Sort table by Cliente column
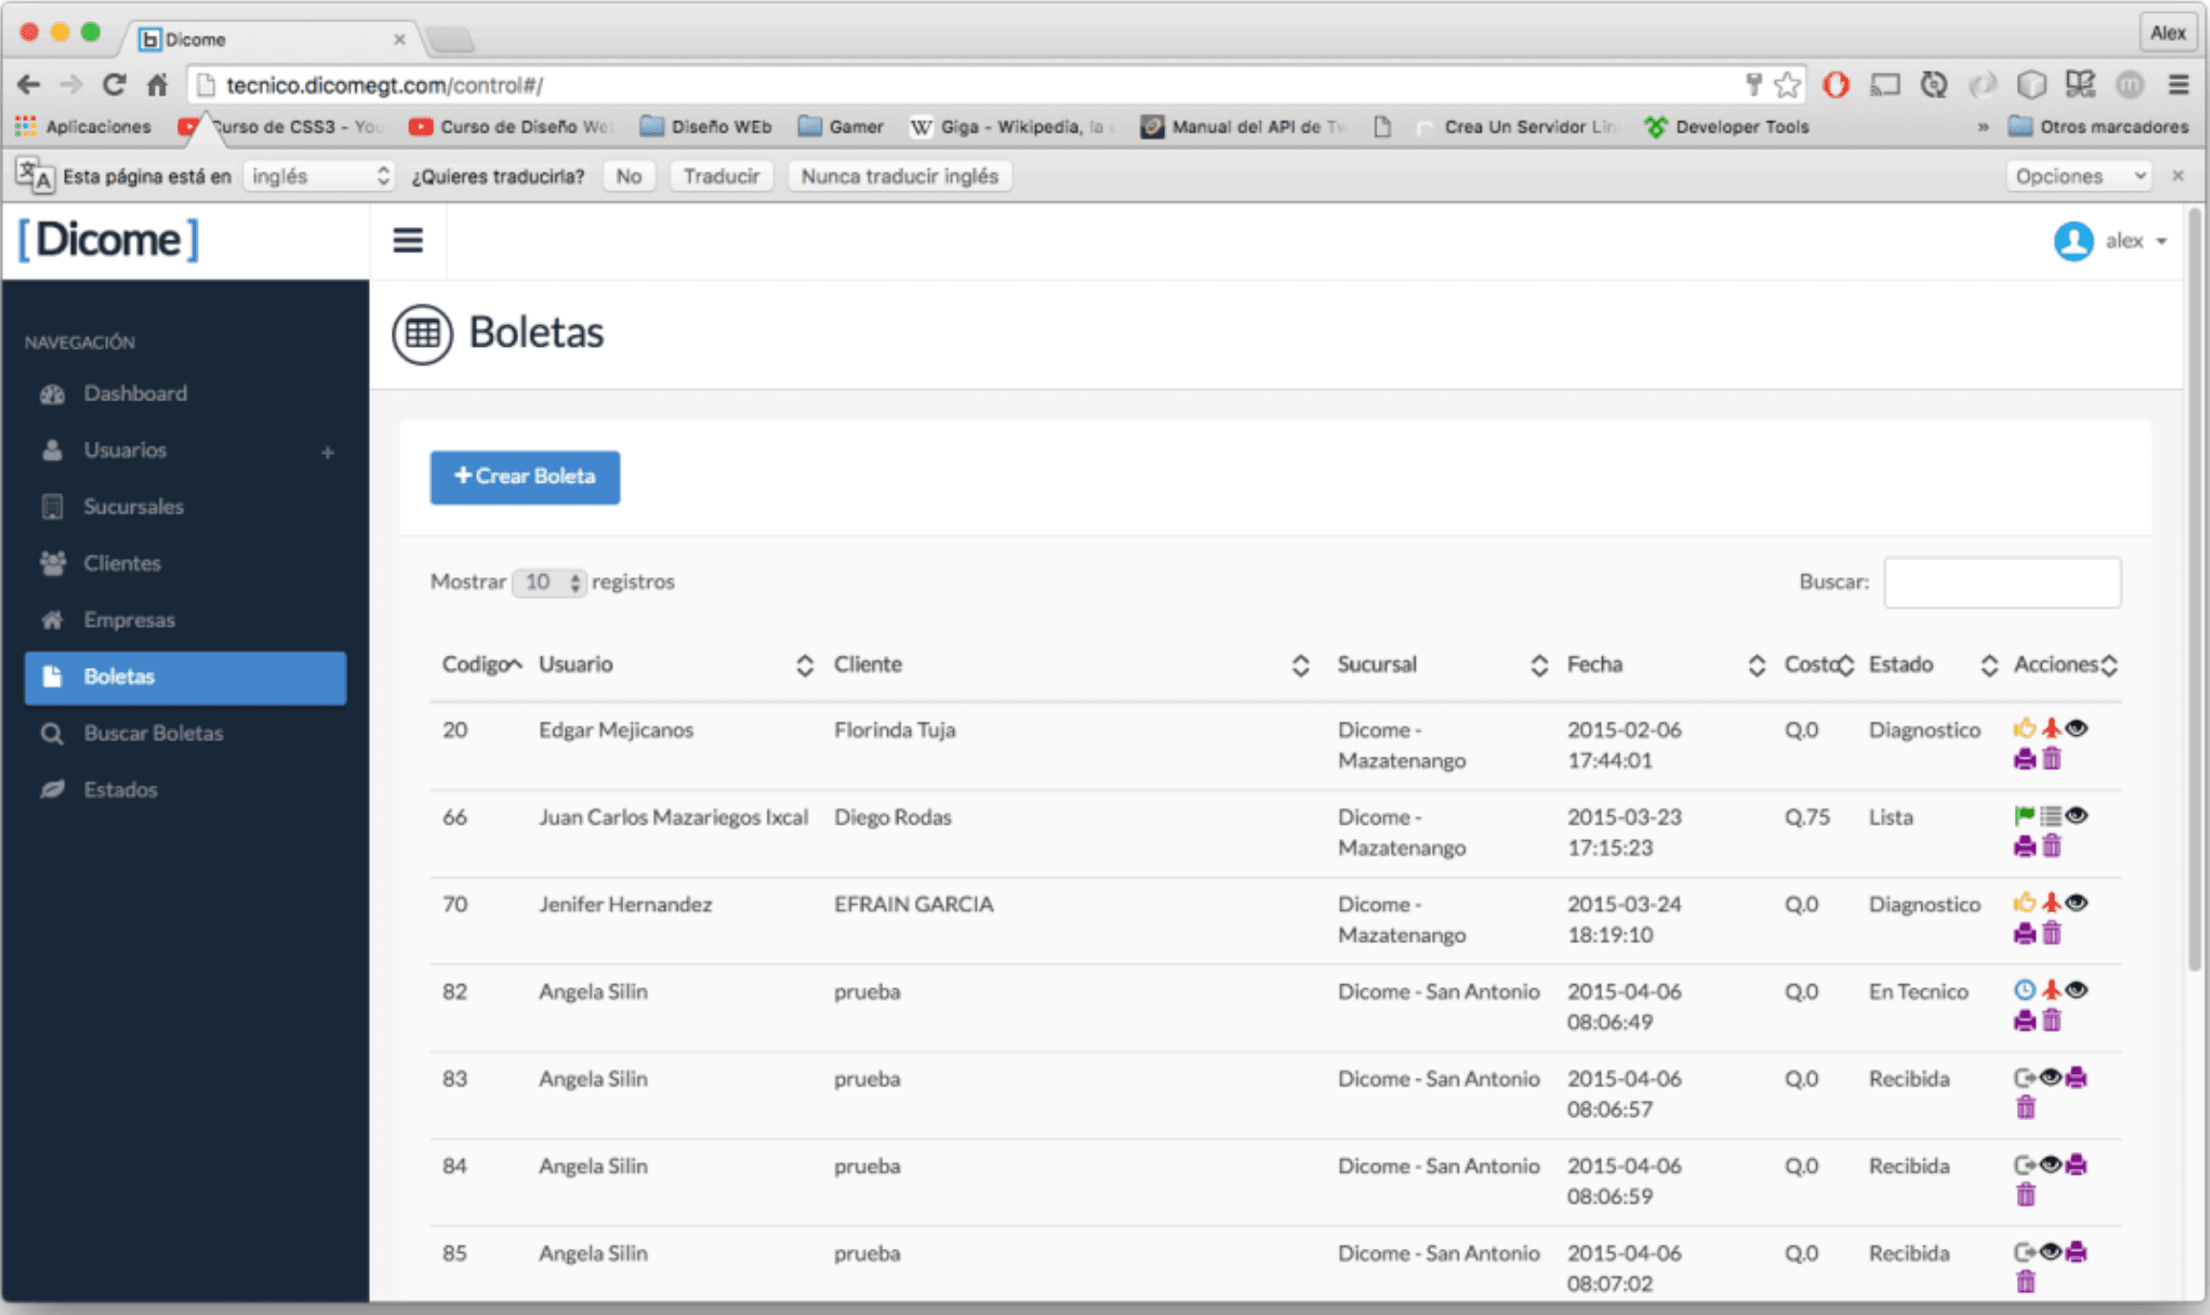This screenshot has height=1315, width=2210. click(1071, 664)
